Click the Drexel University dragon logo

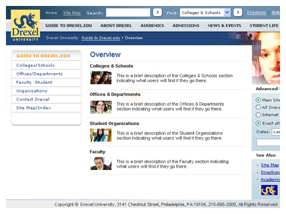[26, 26]
